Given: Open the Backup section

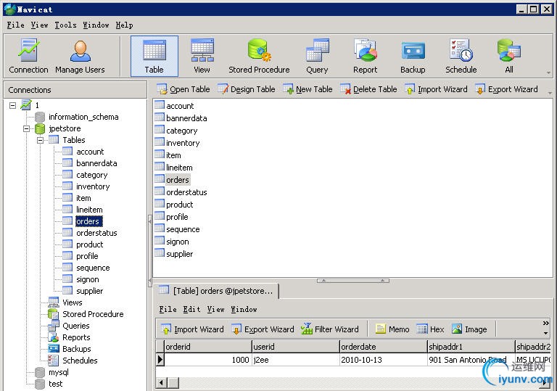Looking at the screenshot, I should coord(413,56).
